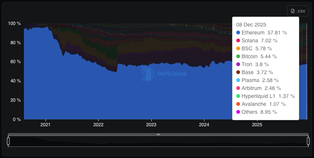Download chart data with the .csv button
314x158 pixels.
tap(298, 11)
